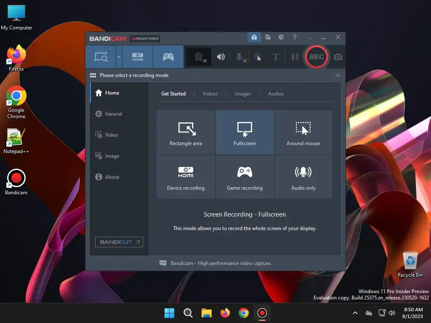The height and width of the screenshot is (323, 431).
Task: Click the BANDICUT link button
Action: click(x=119, y=242)
